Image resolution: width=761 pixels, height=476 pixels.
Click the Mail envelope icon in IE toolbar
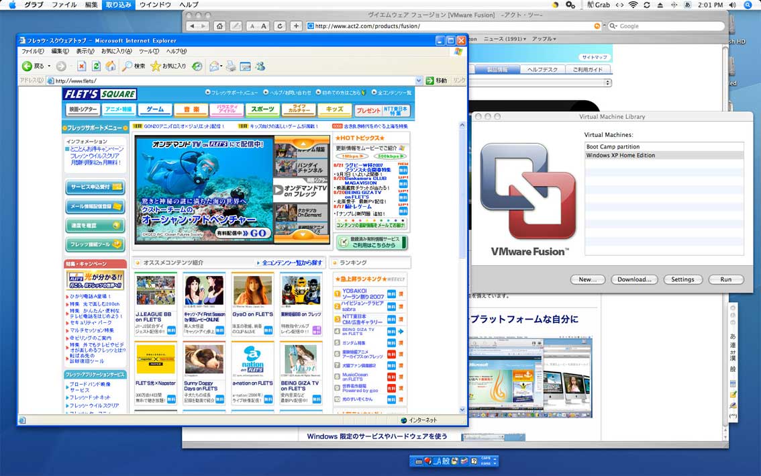click(213, 66)
